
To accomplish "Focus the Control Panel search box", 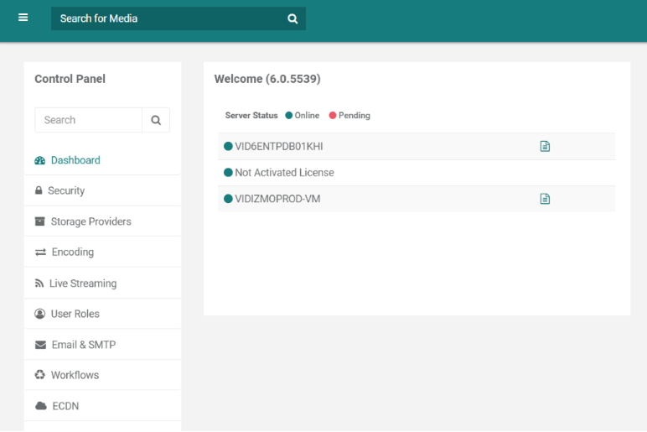I will 88,120.
